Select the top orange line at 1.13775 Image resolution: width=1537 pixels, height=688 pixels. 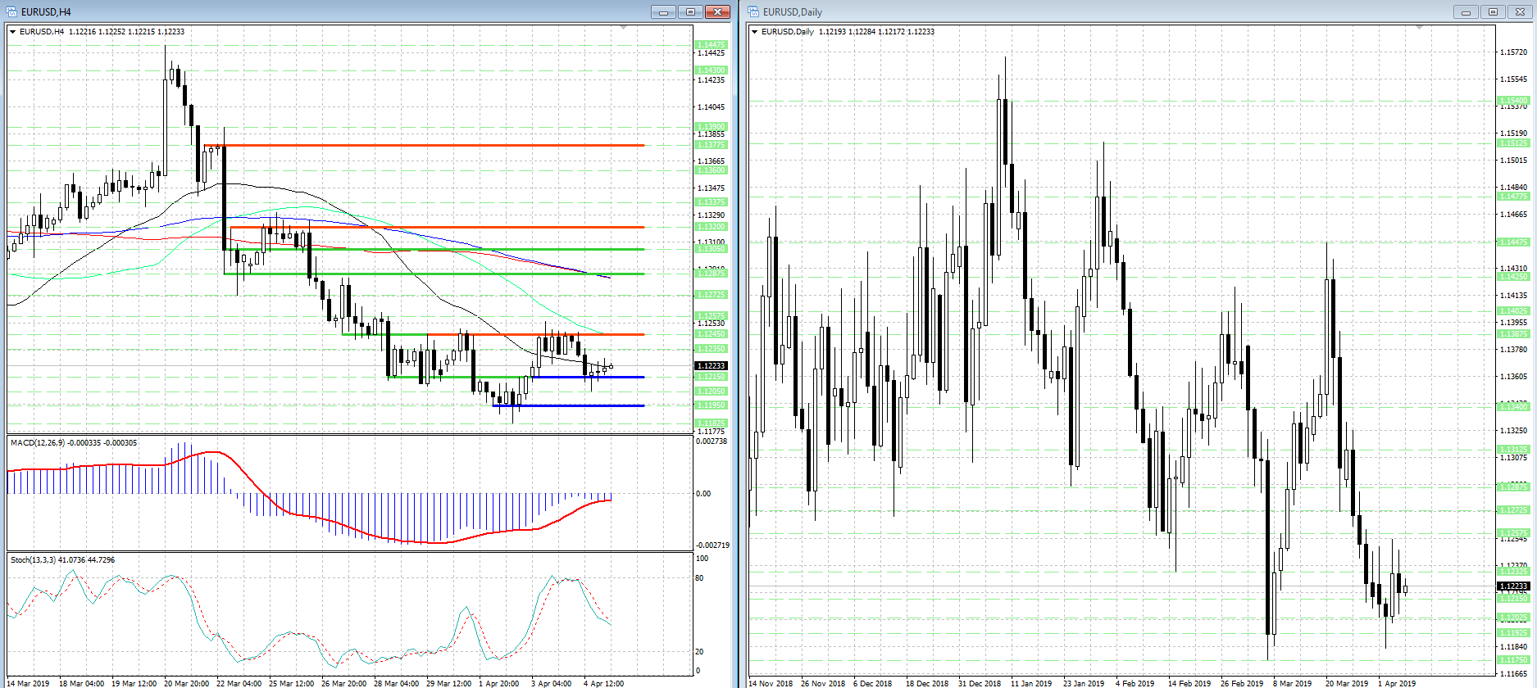pyautogui.click(x=426, y=146)
